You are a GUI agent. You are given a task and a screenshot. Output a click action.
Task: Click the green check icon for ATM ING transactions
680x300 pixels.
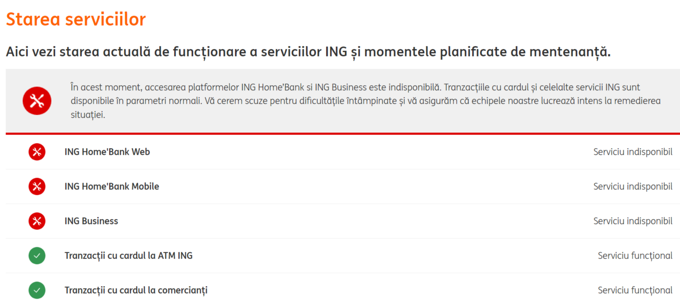coord(37,256)
